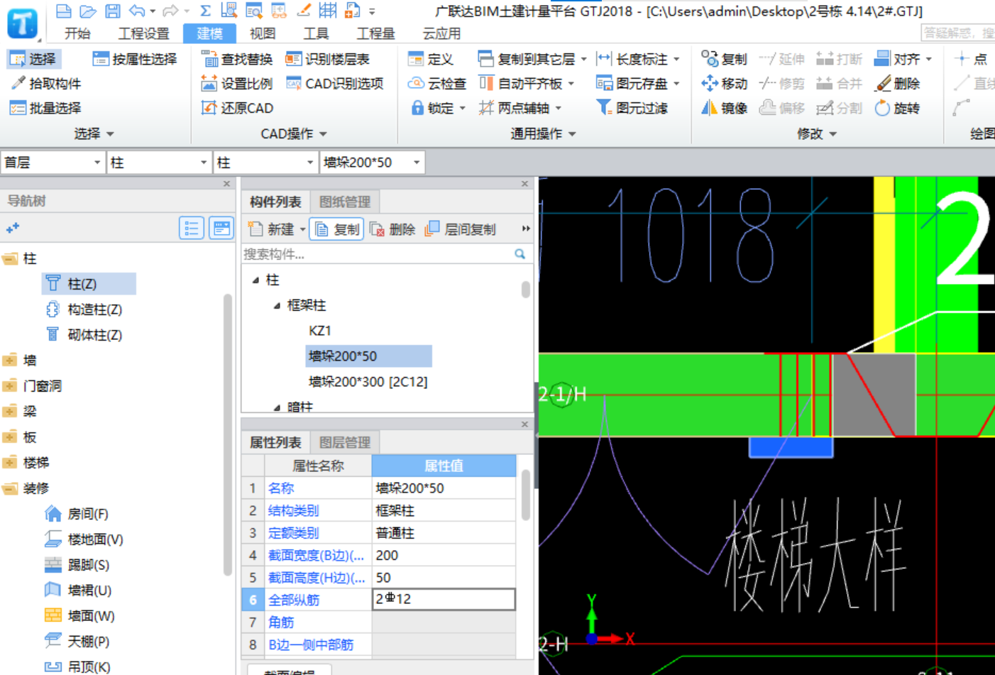Select the 选择 tool
This screenshot has height=675, width=995.
pyautogui.click(x=33, y=59)
